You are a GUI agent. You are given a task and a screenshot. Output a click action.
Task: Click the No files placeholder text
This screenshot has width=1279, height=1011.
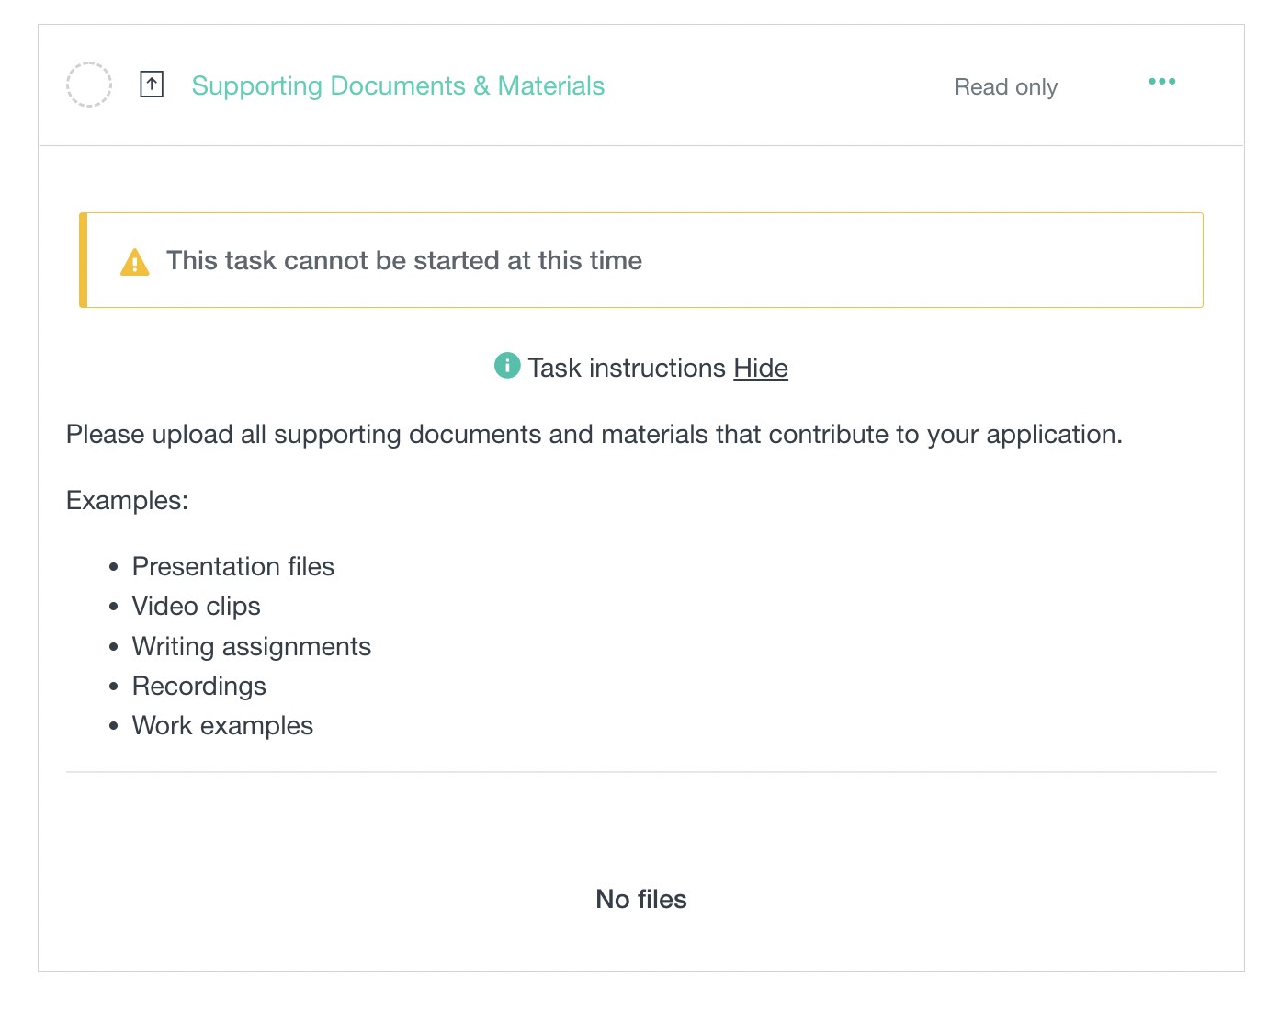tap(641, 899)
